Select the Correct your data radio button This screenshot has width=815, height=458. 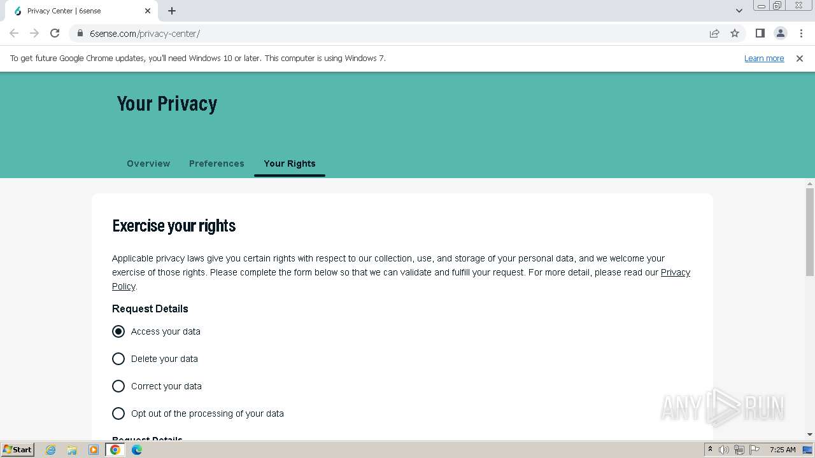118,386
